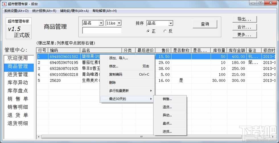
Task: Choose 异动... in the submenu
Action: pyautogui.click(x=170, y=115)
